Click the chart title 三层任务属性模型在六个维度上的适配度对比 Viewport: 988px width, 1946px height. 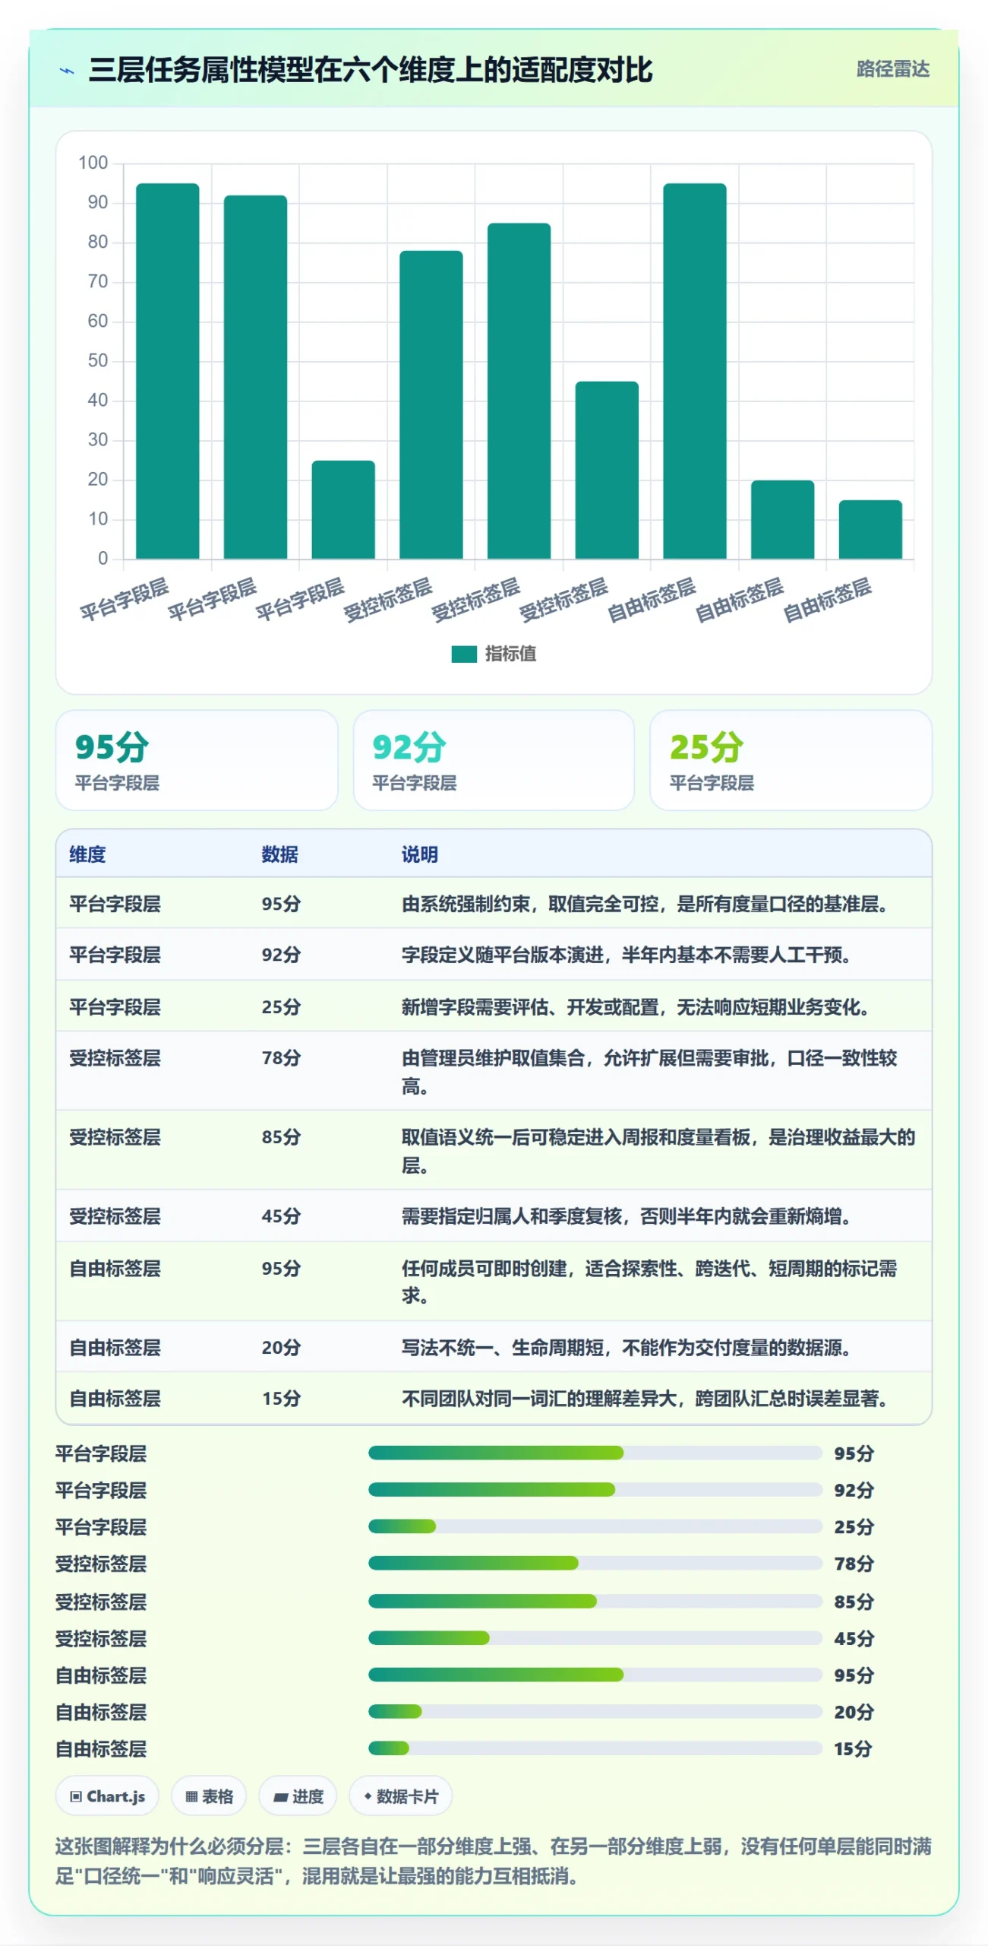click(370, 70)
